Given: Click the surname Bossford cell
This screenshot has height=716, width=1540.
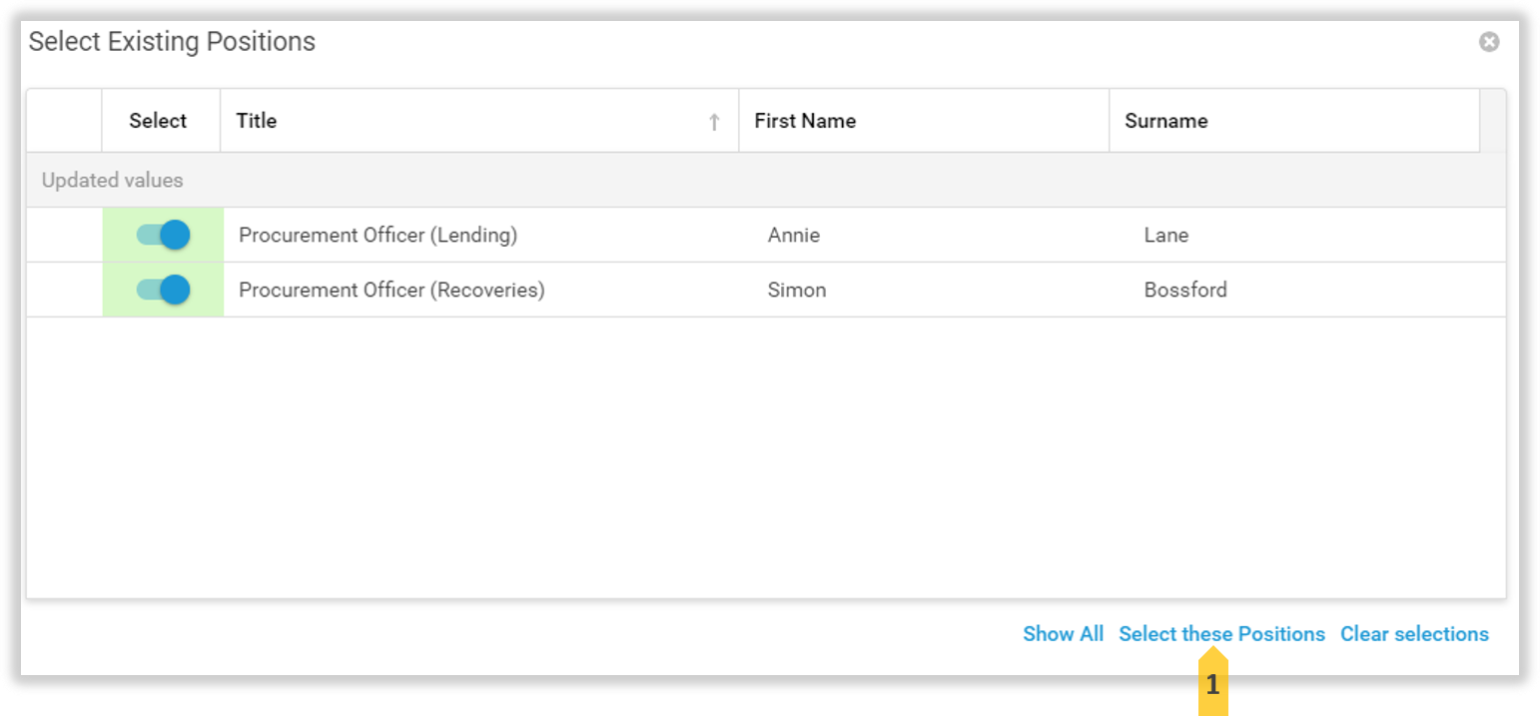Looking at the screenshot, I should coord(1185,291).
